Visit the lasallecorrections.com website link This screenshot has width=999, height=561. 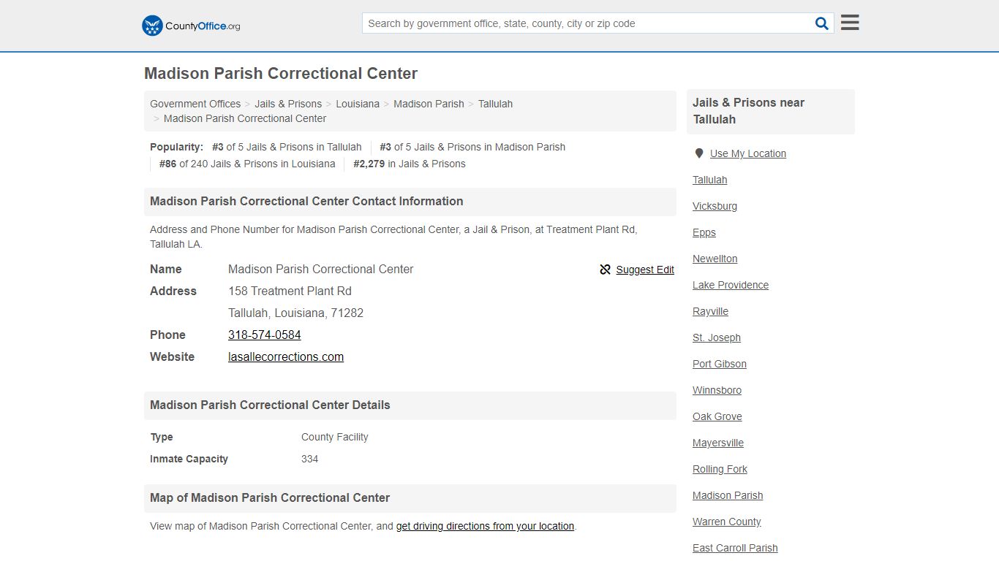286,356
